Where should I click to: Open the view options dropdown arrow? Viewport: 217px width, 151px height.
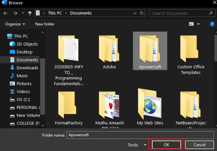(x=198, y=24)
